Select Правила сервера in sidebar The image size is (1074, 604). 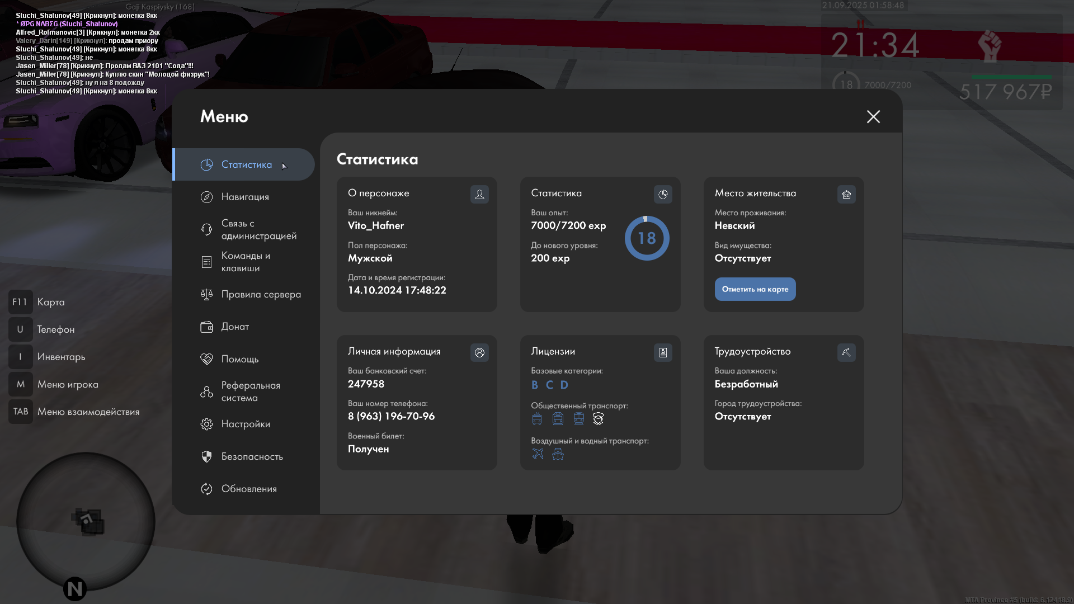point(261,294)
